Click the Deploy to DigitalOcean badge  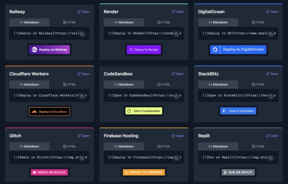click(x=238, y=49)
